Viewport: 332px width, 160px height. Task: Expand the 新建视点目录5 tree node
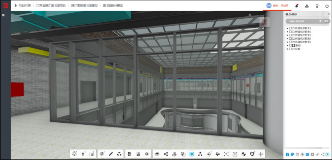[x=287, y=39]
